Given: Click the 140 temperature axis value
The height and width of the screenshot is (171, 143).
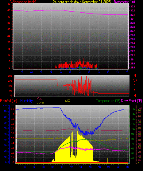Looking at the screenshot, I should [x=133, y=109].
